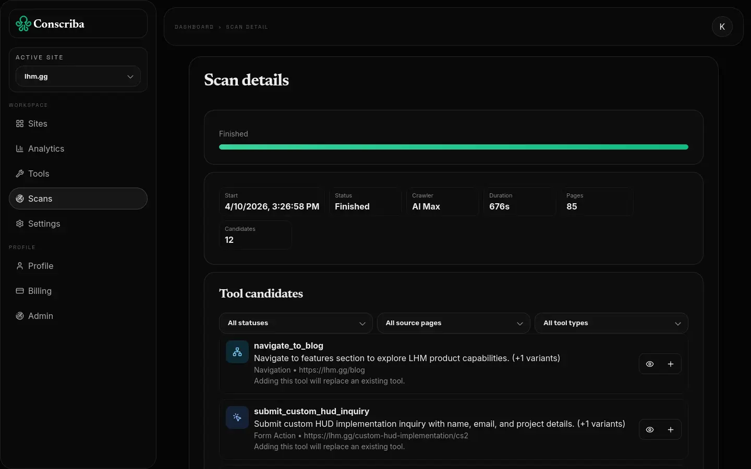Open the Profile menu item

(41, 266)
